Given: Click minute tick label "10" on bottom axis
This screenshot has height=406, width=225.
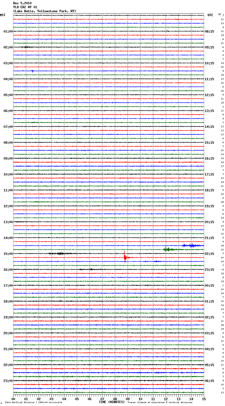Looking at the screenshot, I should [x=140, y=399].
